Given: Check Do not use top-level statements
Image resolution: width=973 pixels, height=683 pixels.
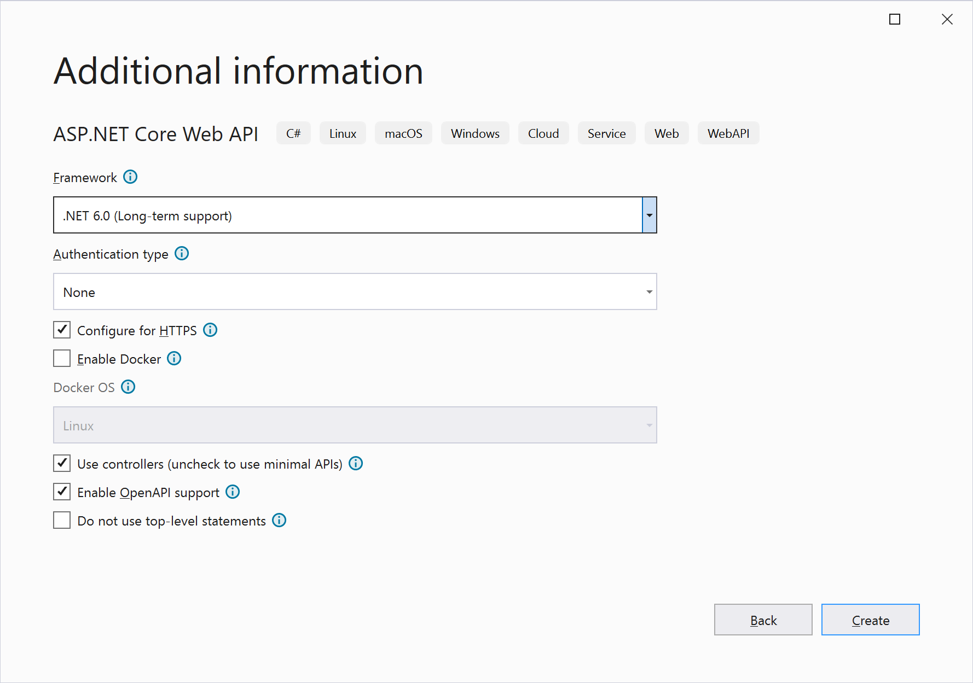Looking at the screenshot, I should 62,520.
